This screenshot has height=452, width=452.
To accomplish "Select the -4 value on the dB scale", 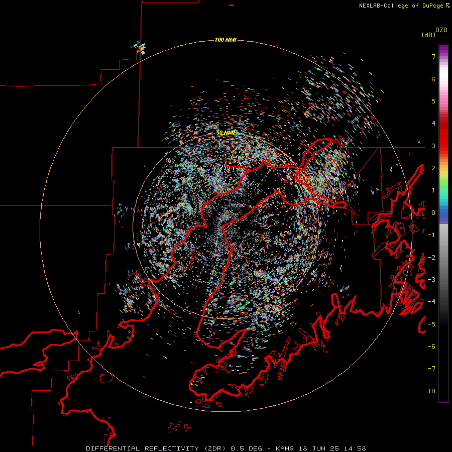I will [431, 302].
